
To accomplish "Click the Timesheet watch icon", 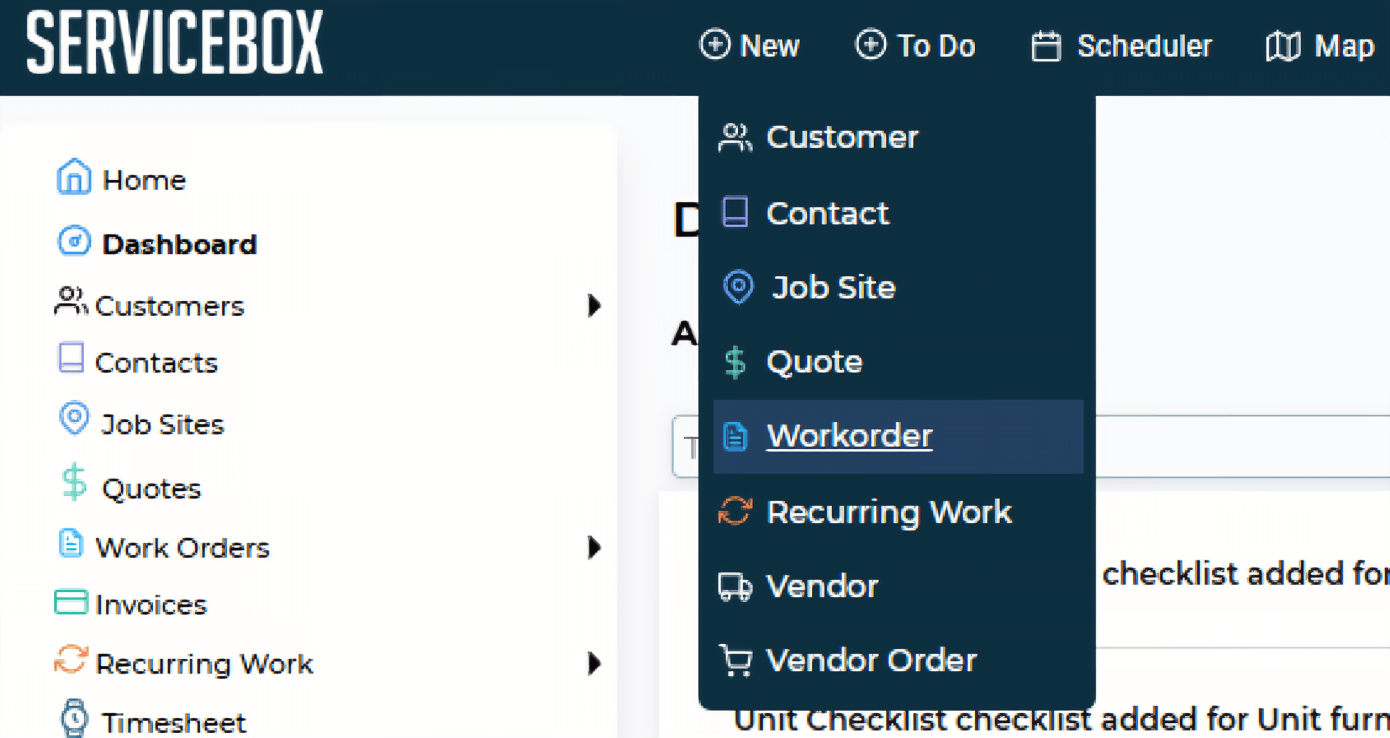I will click(x=74, y=719).
